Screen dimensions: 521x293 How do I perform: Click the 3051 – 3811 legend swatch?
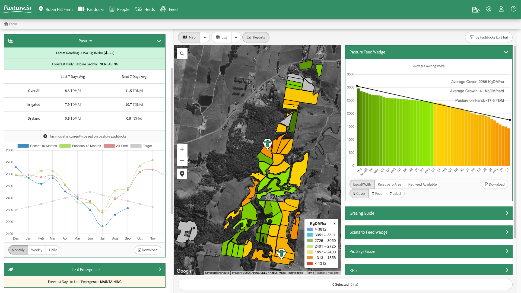[x=310, y=235]
